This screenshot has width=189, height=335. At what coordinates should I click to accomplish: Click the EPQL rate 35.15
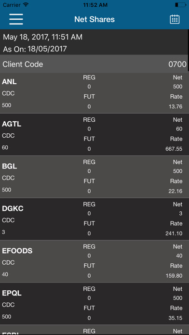coord(175,318)
